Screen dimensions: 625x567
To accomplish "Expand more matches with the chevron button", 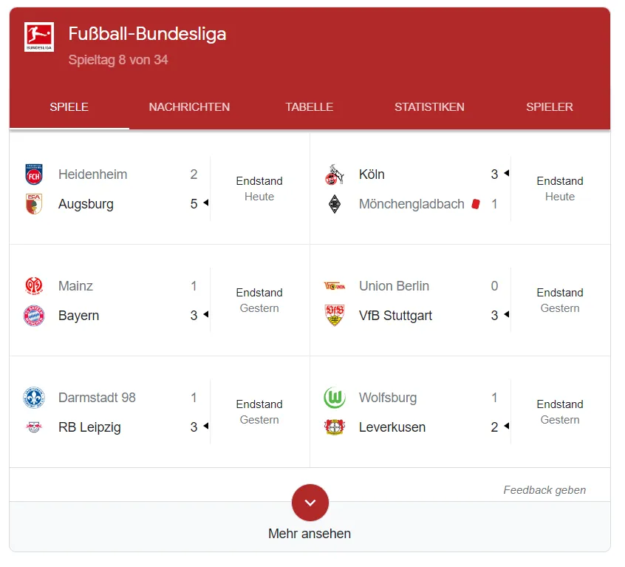I will 310,503.
